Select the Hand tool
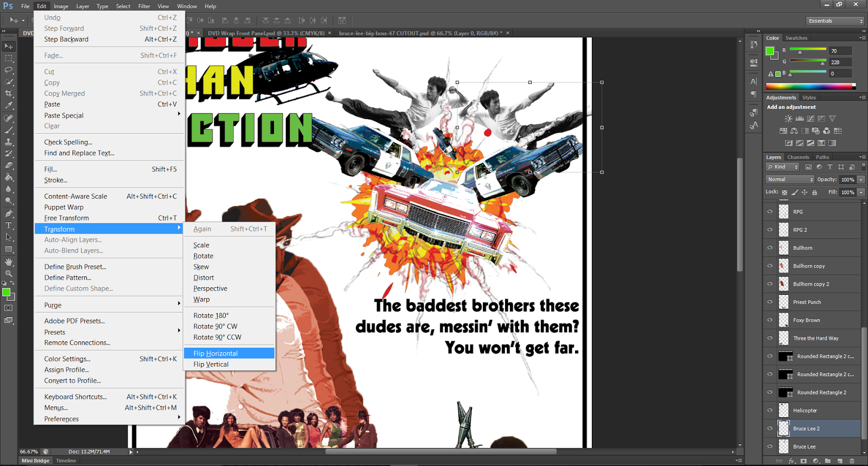The height and width of the screenshot is (466, 868). click(x=9, y=262)
